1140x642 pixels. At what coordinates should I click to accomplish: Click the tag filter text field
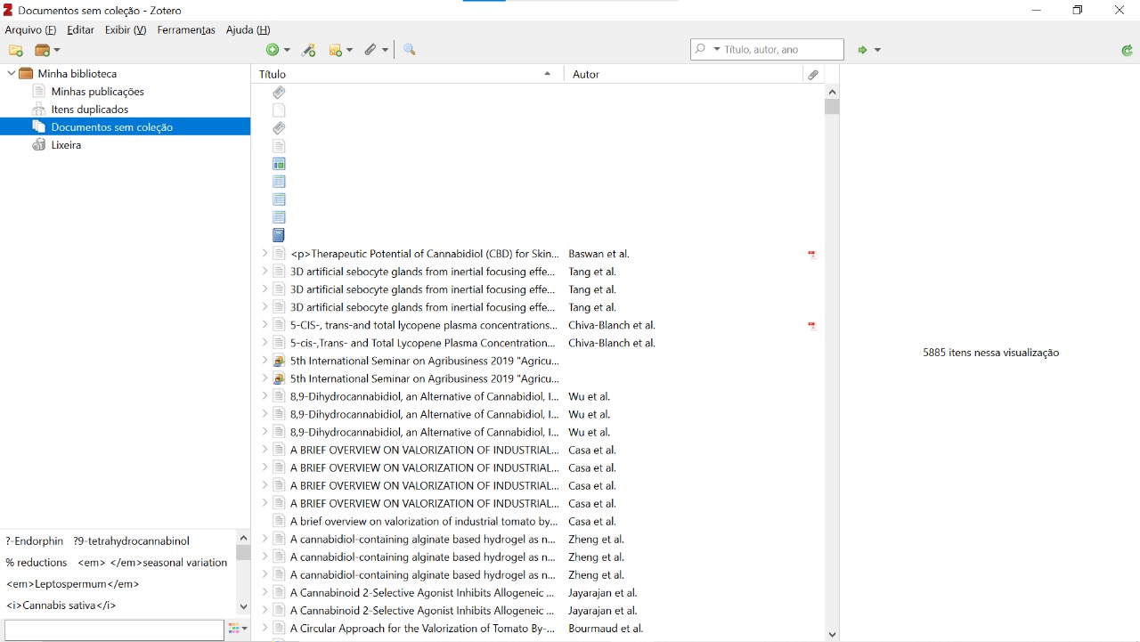[114, 630]
